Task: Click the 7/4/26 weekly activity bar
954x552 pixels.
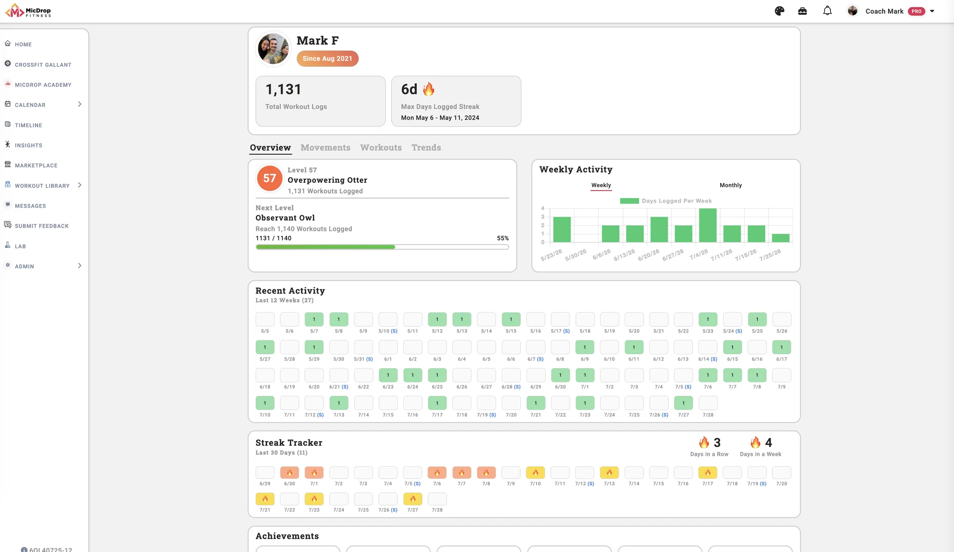Action: [x=708, y=225]
